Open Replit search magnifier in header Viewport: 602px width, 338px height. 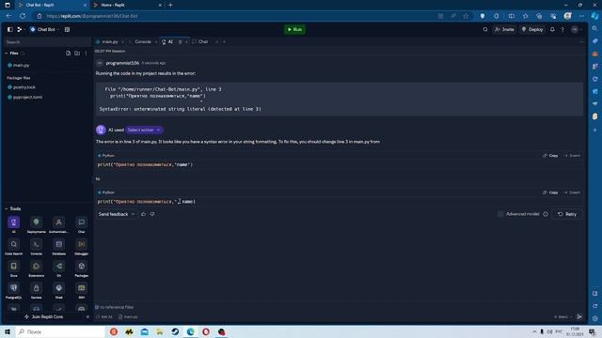(x=485, y=29)
